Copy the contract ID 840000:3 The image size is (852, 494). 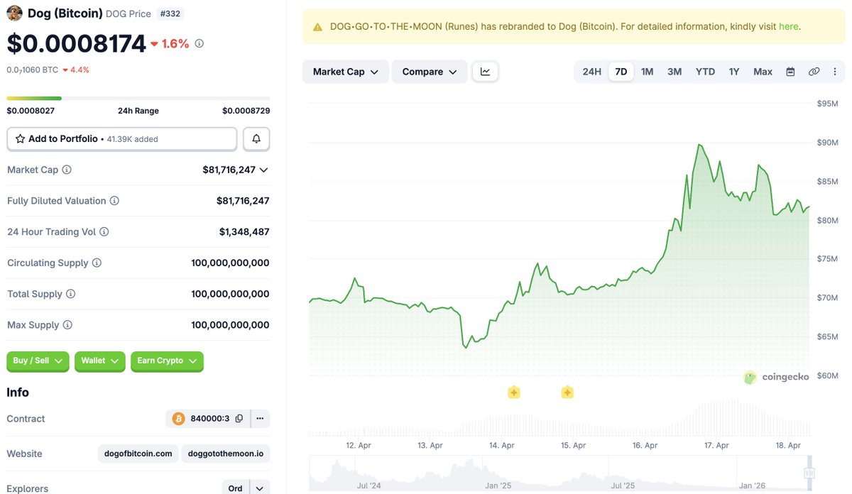click(239, 419)
